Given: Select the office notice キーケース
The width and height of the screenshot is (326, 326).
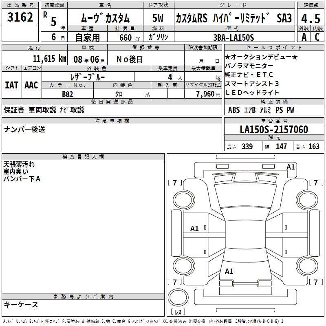Looking at the screenshot, I should click(x=21, y=305).
